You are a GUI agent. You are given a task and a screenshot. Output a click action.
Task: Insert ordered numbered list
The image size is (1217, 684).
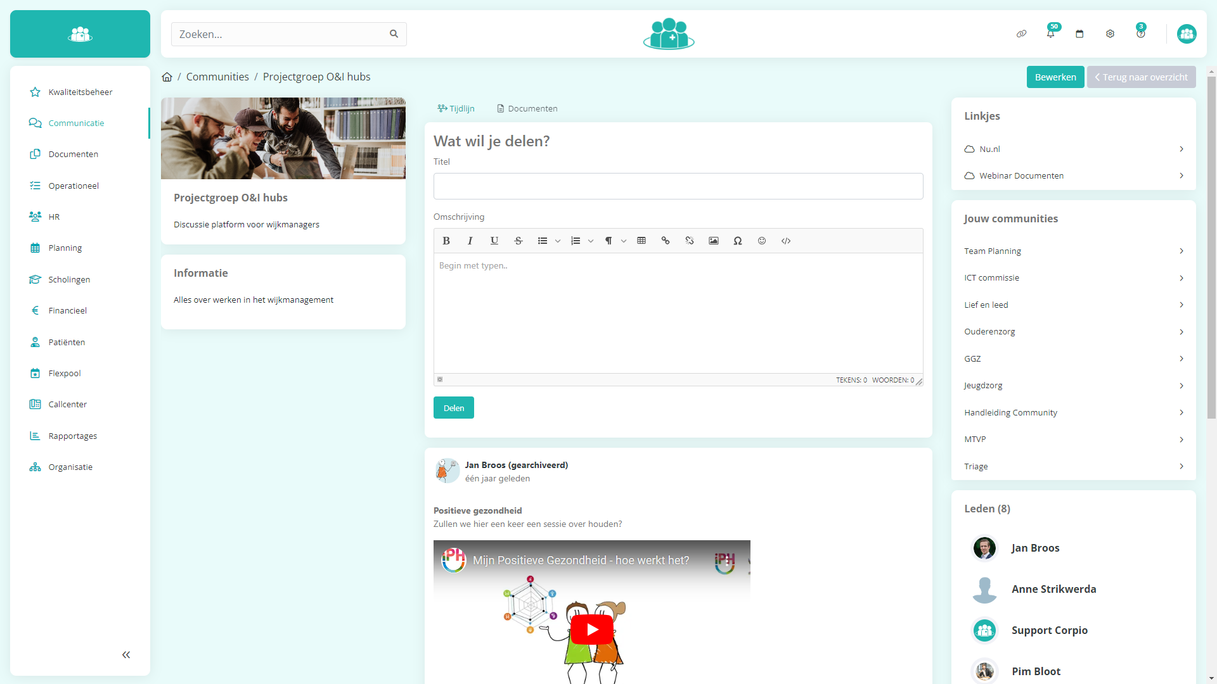(x=576, y=241)
